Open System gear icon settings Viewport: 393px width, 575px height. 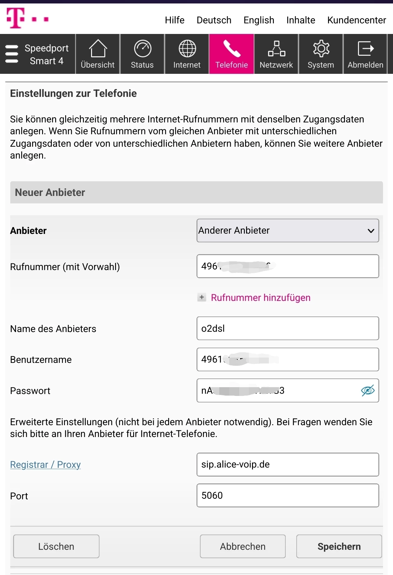(x=321, y=49)
